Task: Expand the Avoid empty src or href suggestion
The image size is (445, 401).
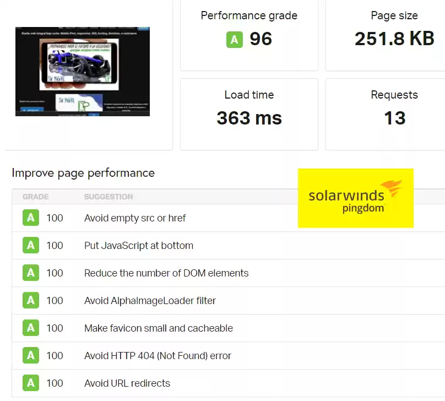Action: coord(135,218)
